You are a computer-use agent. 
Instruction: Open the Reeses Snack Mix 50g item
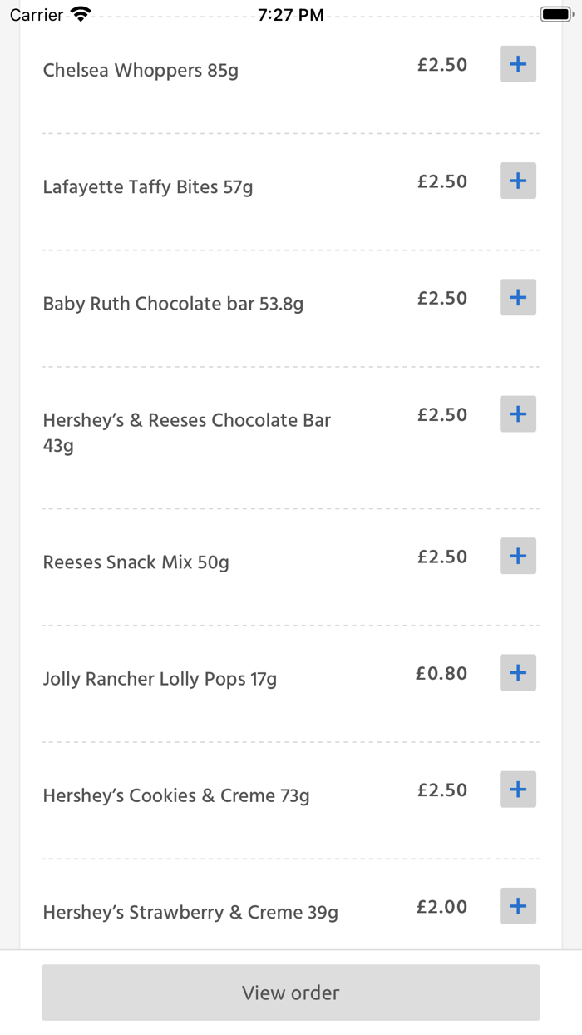(x=136, y=562)
